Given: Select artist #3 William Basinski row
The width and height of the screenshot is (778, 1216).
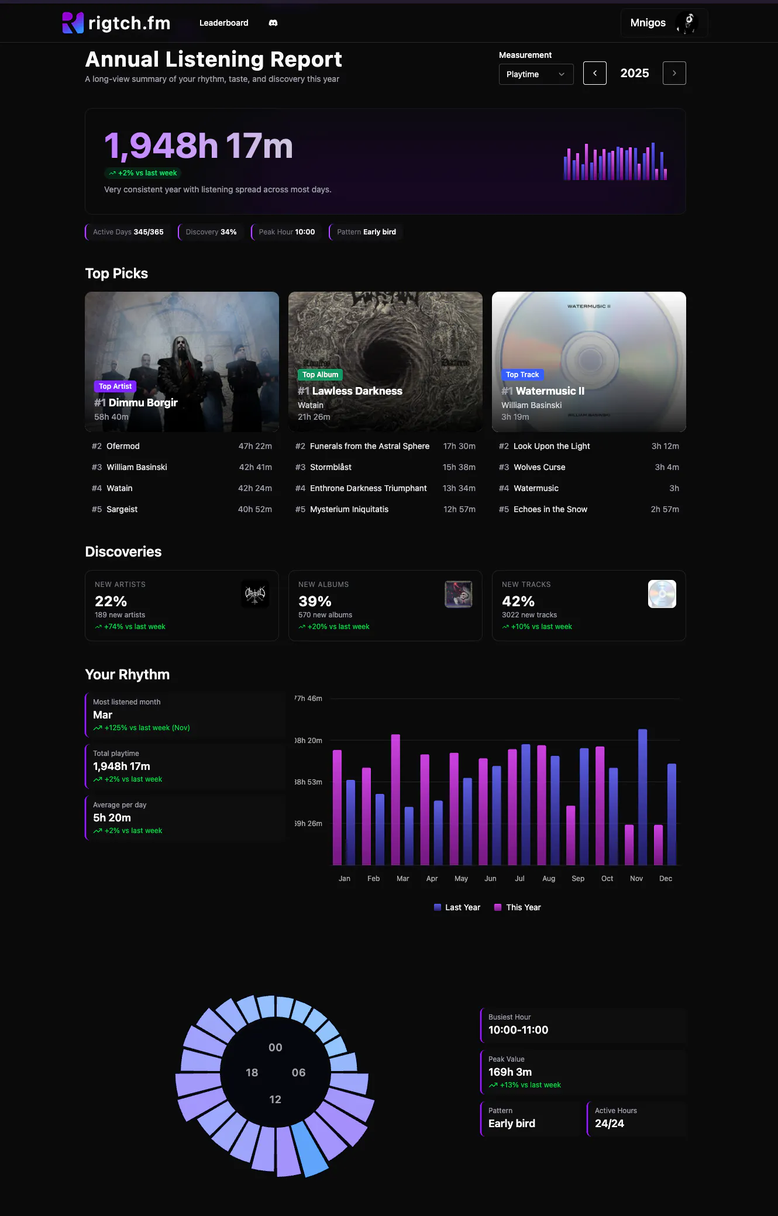Looking at the screenshot, I should coord(182,467).
